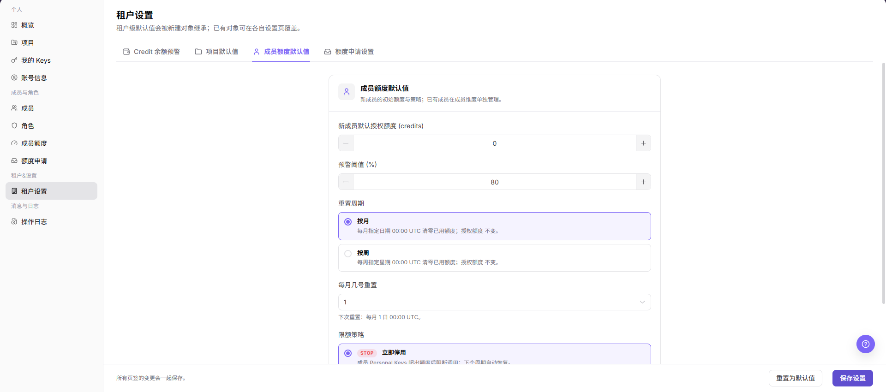The image size is (886, 392).
Task: Go to 成员额度 page
Action: 51,143
